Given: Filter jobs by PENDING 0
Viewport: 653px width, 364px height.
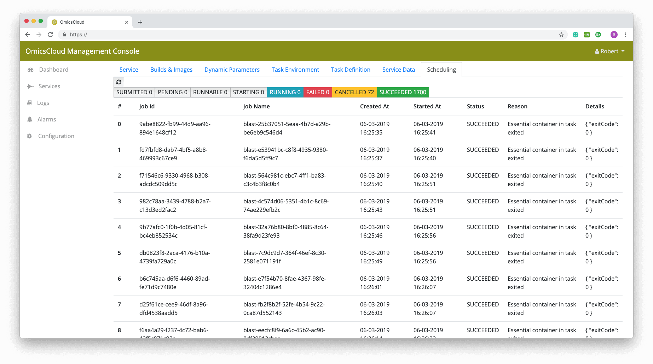Looking at the screenshot, I should pos(173,93).
